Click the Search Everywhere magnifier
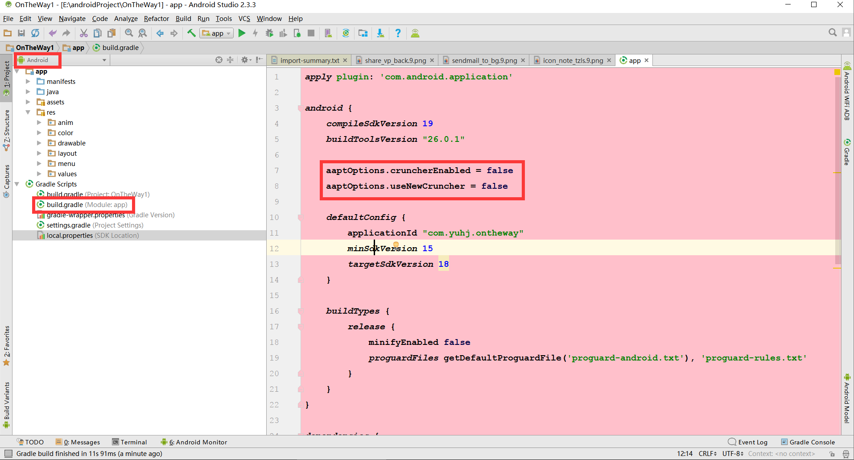854x460 pixels. [x=832, y=33]
